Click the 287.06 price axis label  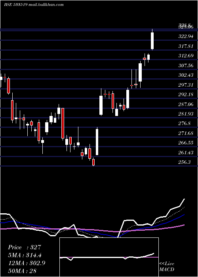click(x=186, y=104)
